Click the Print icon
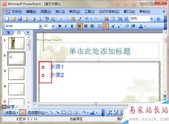The height and width of the screenshot is (124, 169). 33,19
